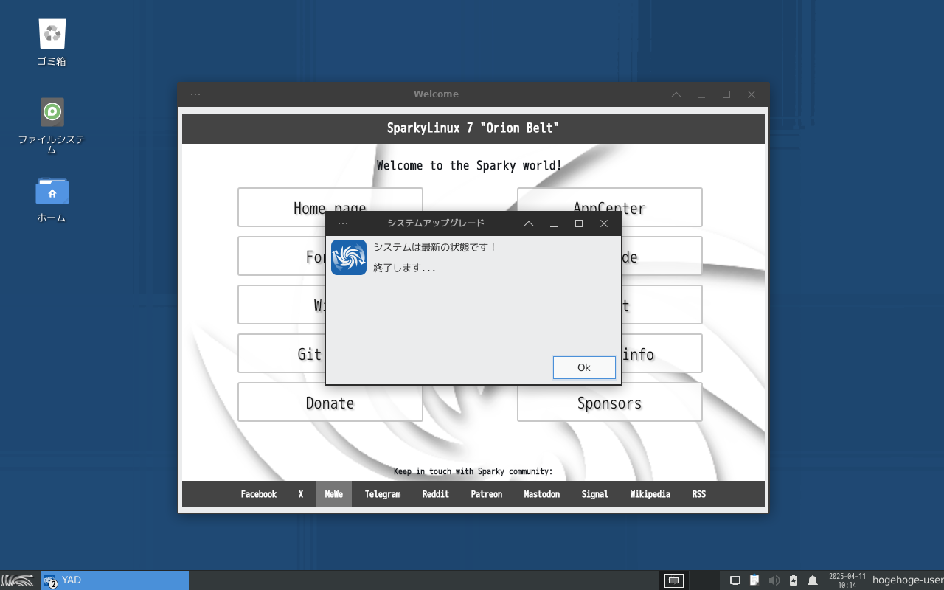Roll up the Welcome window with the shade arrow

pos(676,94)
